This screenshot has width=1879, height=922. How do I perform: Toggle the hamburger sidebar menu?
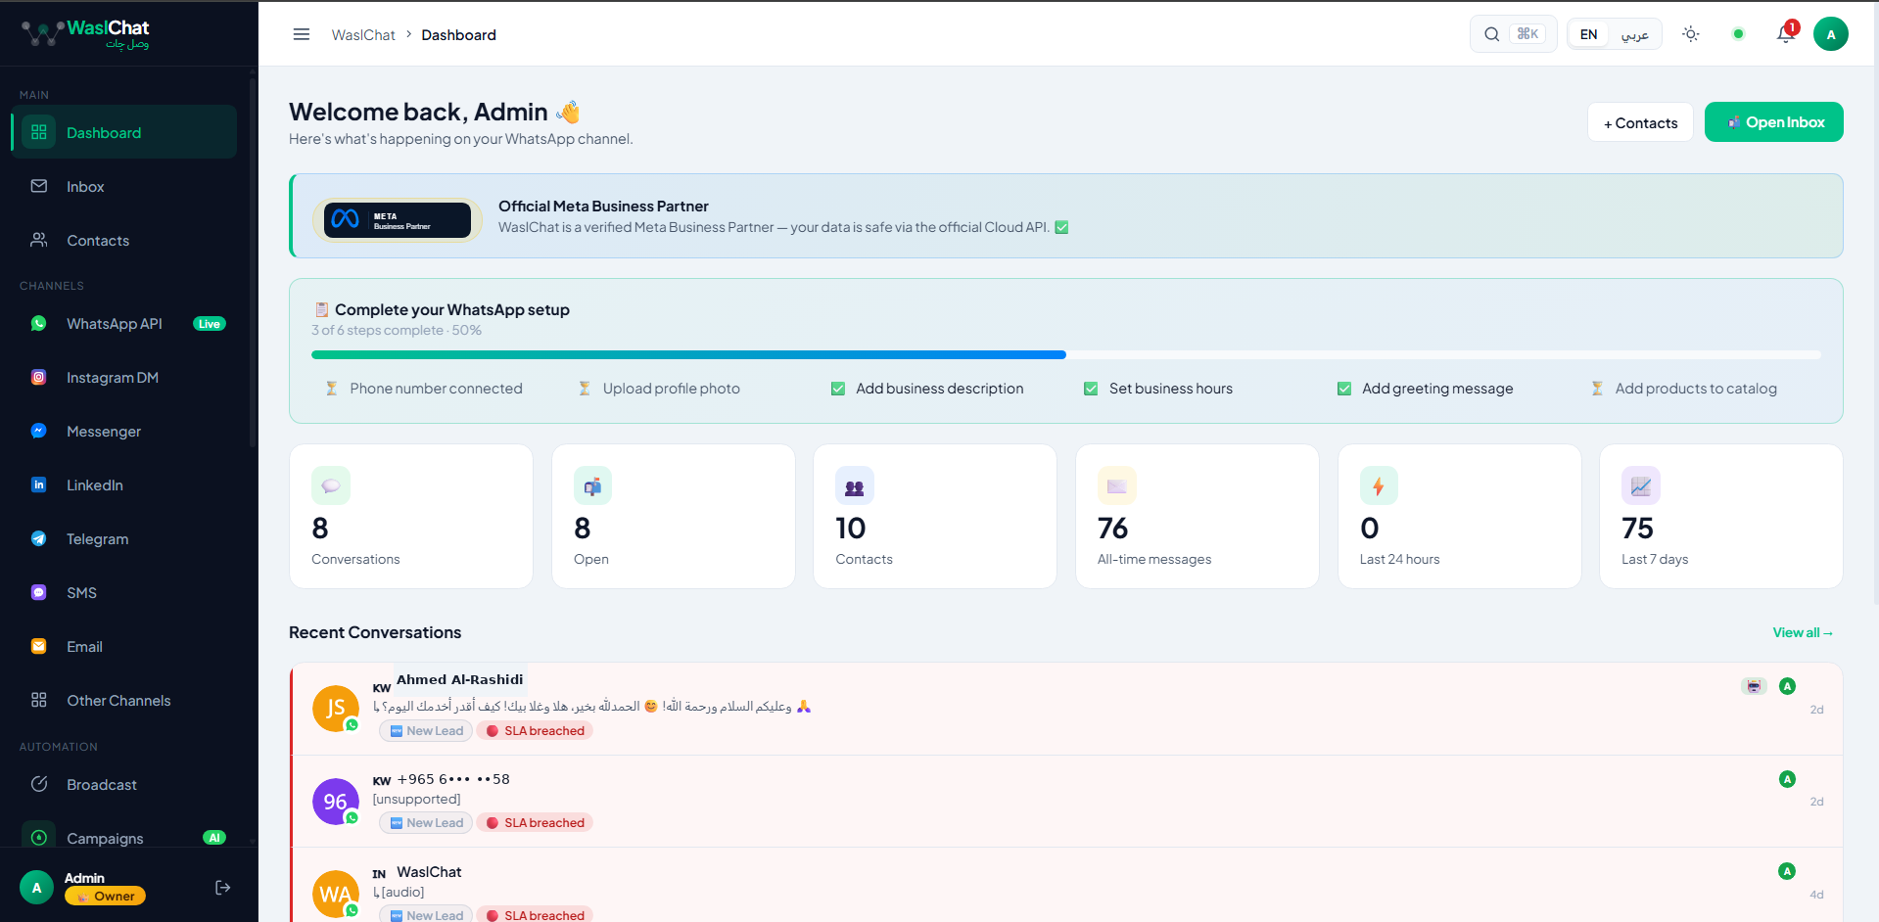(x=302, y=34)
